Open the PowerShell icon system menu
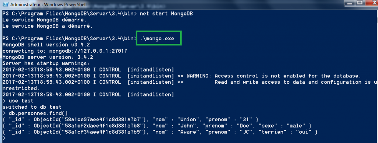378x143 pixels. [x=5, y=4]
